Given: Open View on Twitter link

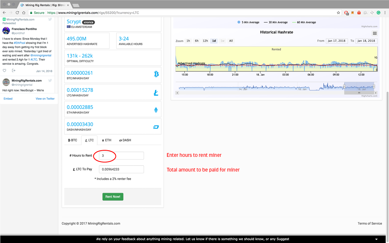Looking at the screenshot, I should coord(45,99).
